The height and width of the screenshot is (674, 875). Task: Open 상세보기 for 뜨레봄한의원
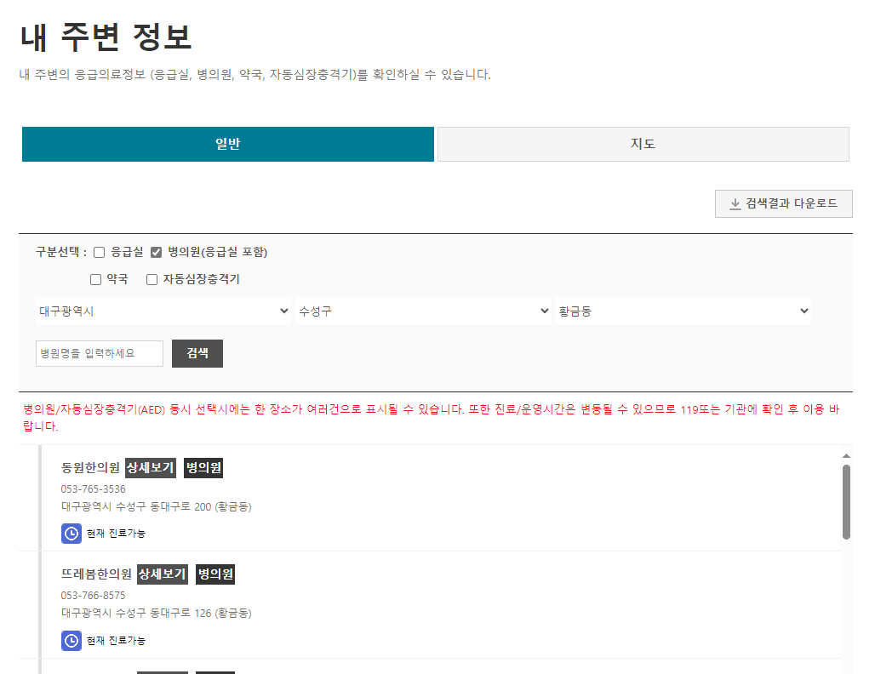pyautogui.click(x=163, y=574)
